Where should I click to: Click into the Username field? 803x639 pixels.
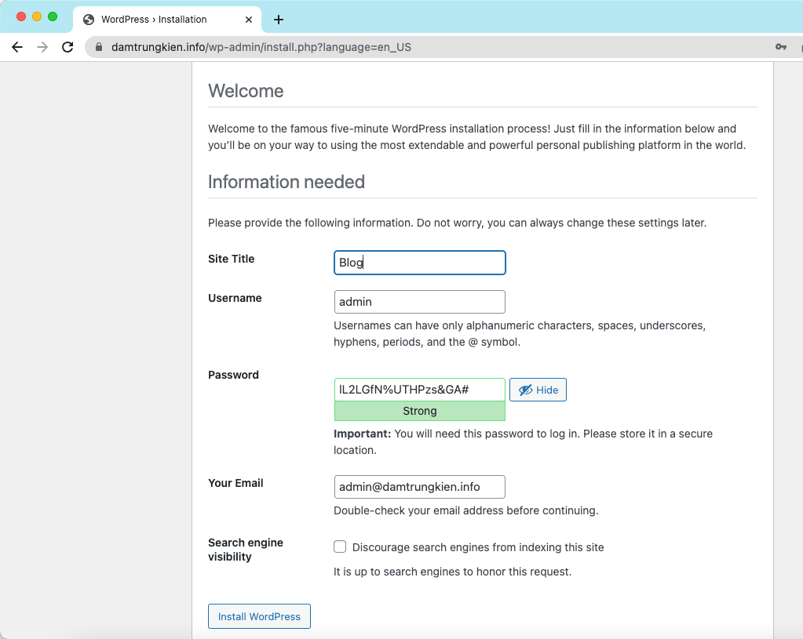419,302
